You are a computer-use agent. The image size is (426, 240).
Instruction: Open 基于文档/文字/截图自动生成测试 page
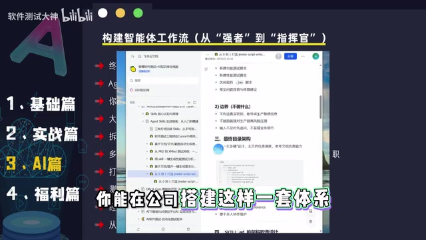click(x=176, y=144)
